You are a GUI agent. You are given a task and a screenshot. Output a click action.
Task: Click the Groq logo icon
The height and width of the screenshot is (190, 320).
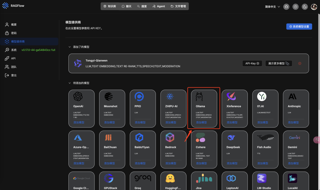pyautogui.click(x=143, y=178)
